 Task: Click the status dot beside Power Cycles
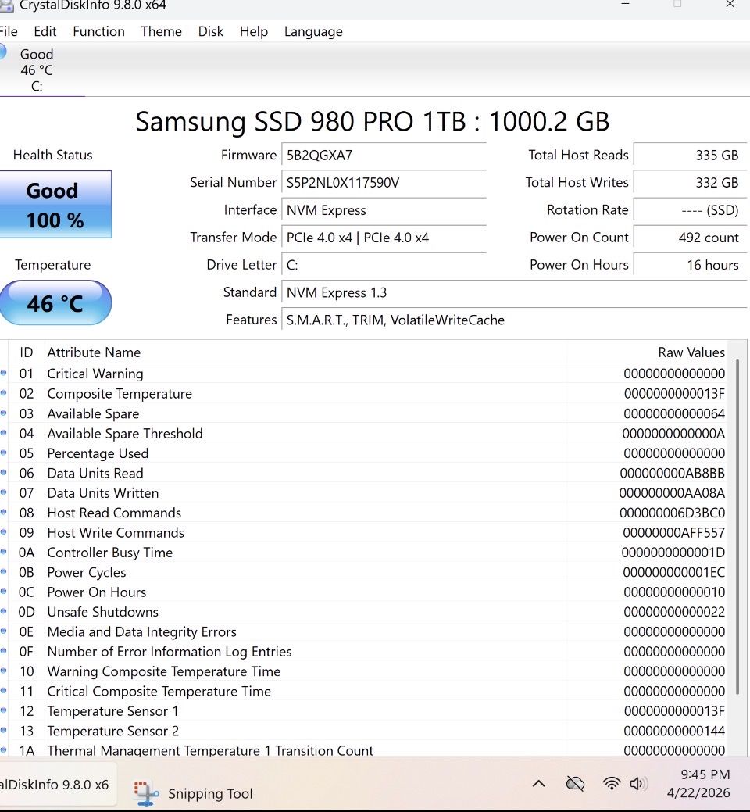4,572
